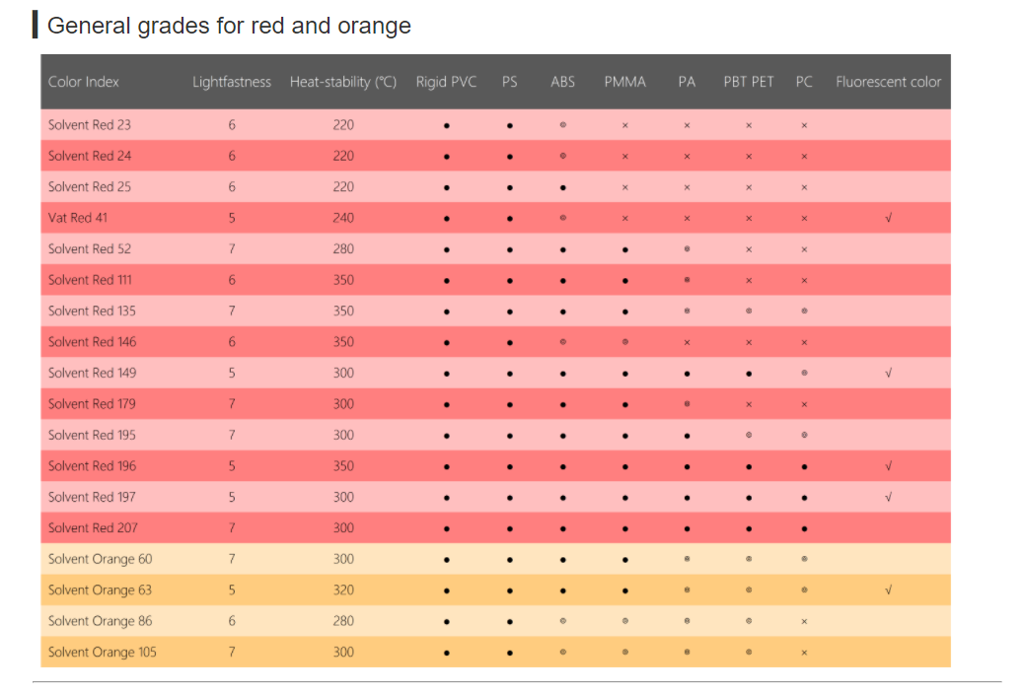Click the fluorescent checkmark for Solvent Red 196

[888, 465]
